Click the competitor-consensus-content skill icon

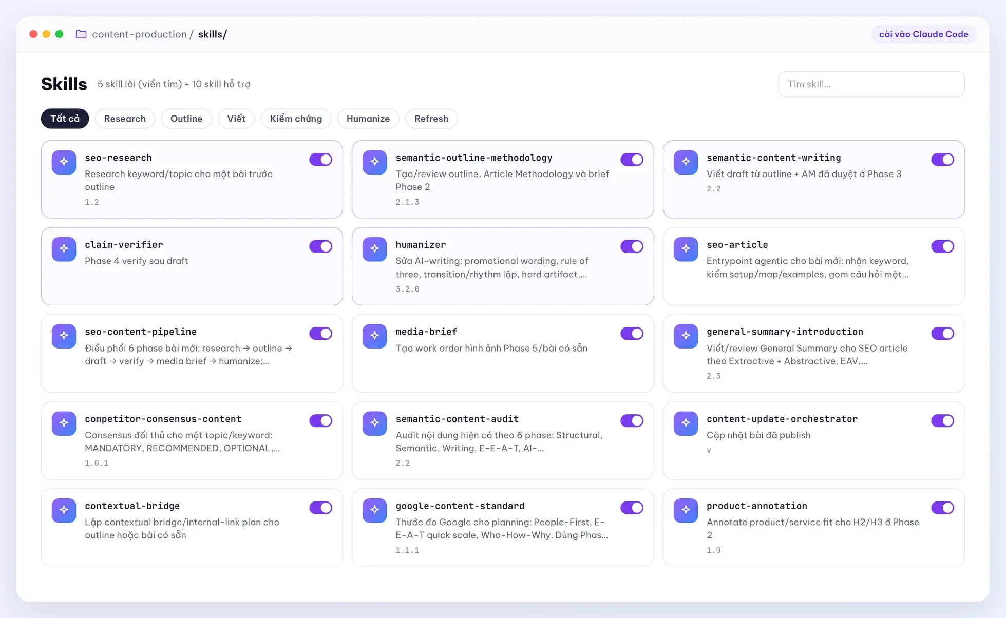[64, 423]
